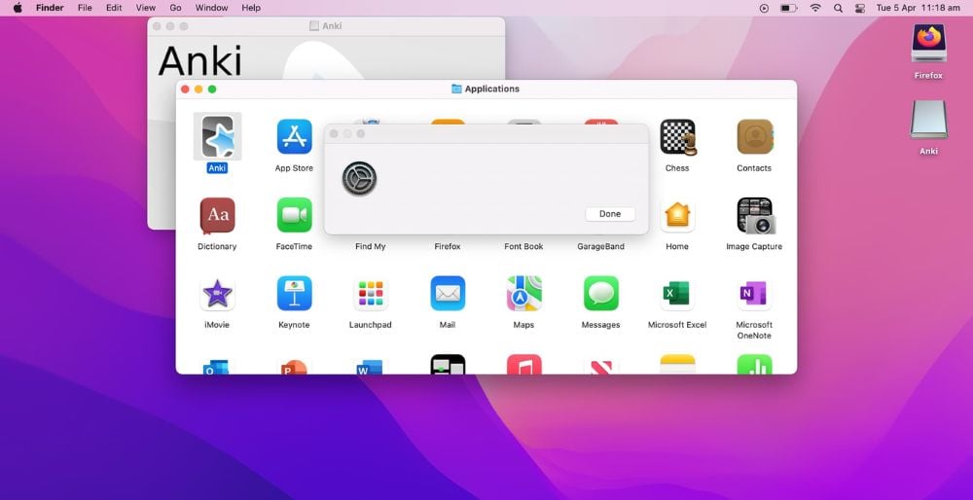Open Control Center in menu bar
The width and height of the screenshot is (973, 500).
(860, 8)
